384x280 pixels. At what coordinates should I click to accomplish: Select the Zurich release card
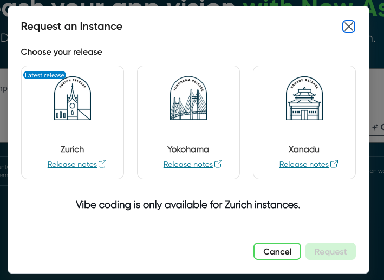tap(73, 122)
